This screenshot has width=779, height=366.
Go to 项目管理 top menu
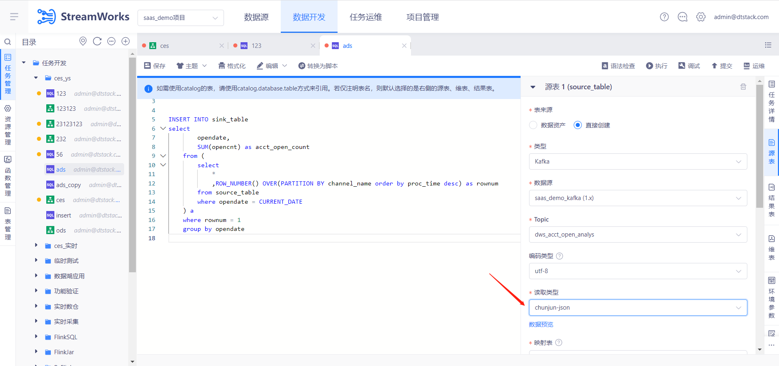click(x=423, y=17)
